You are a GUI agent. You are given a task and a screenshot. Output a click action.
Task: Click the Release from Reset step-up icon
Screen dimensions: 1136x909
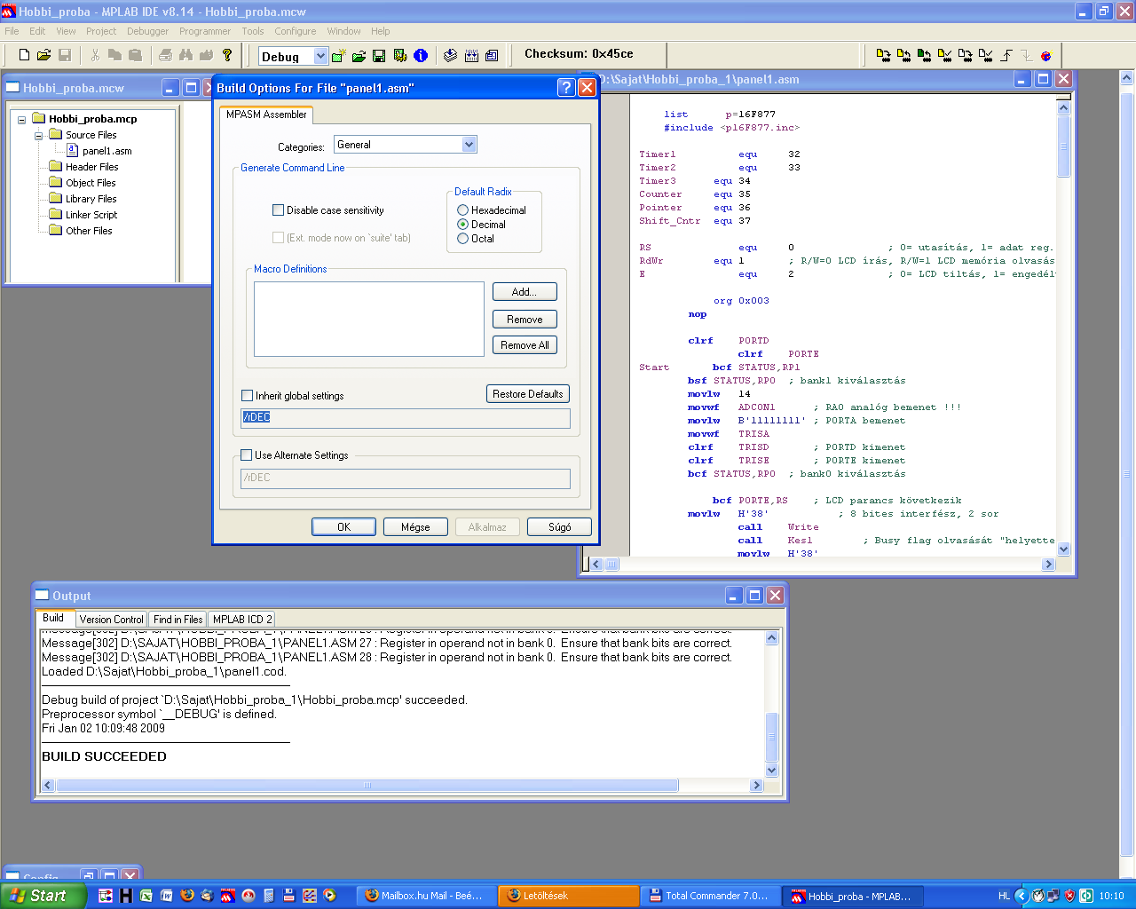click(1006, 55)
